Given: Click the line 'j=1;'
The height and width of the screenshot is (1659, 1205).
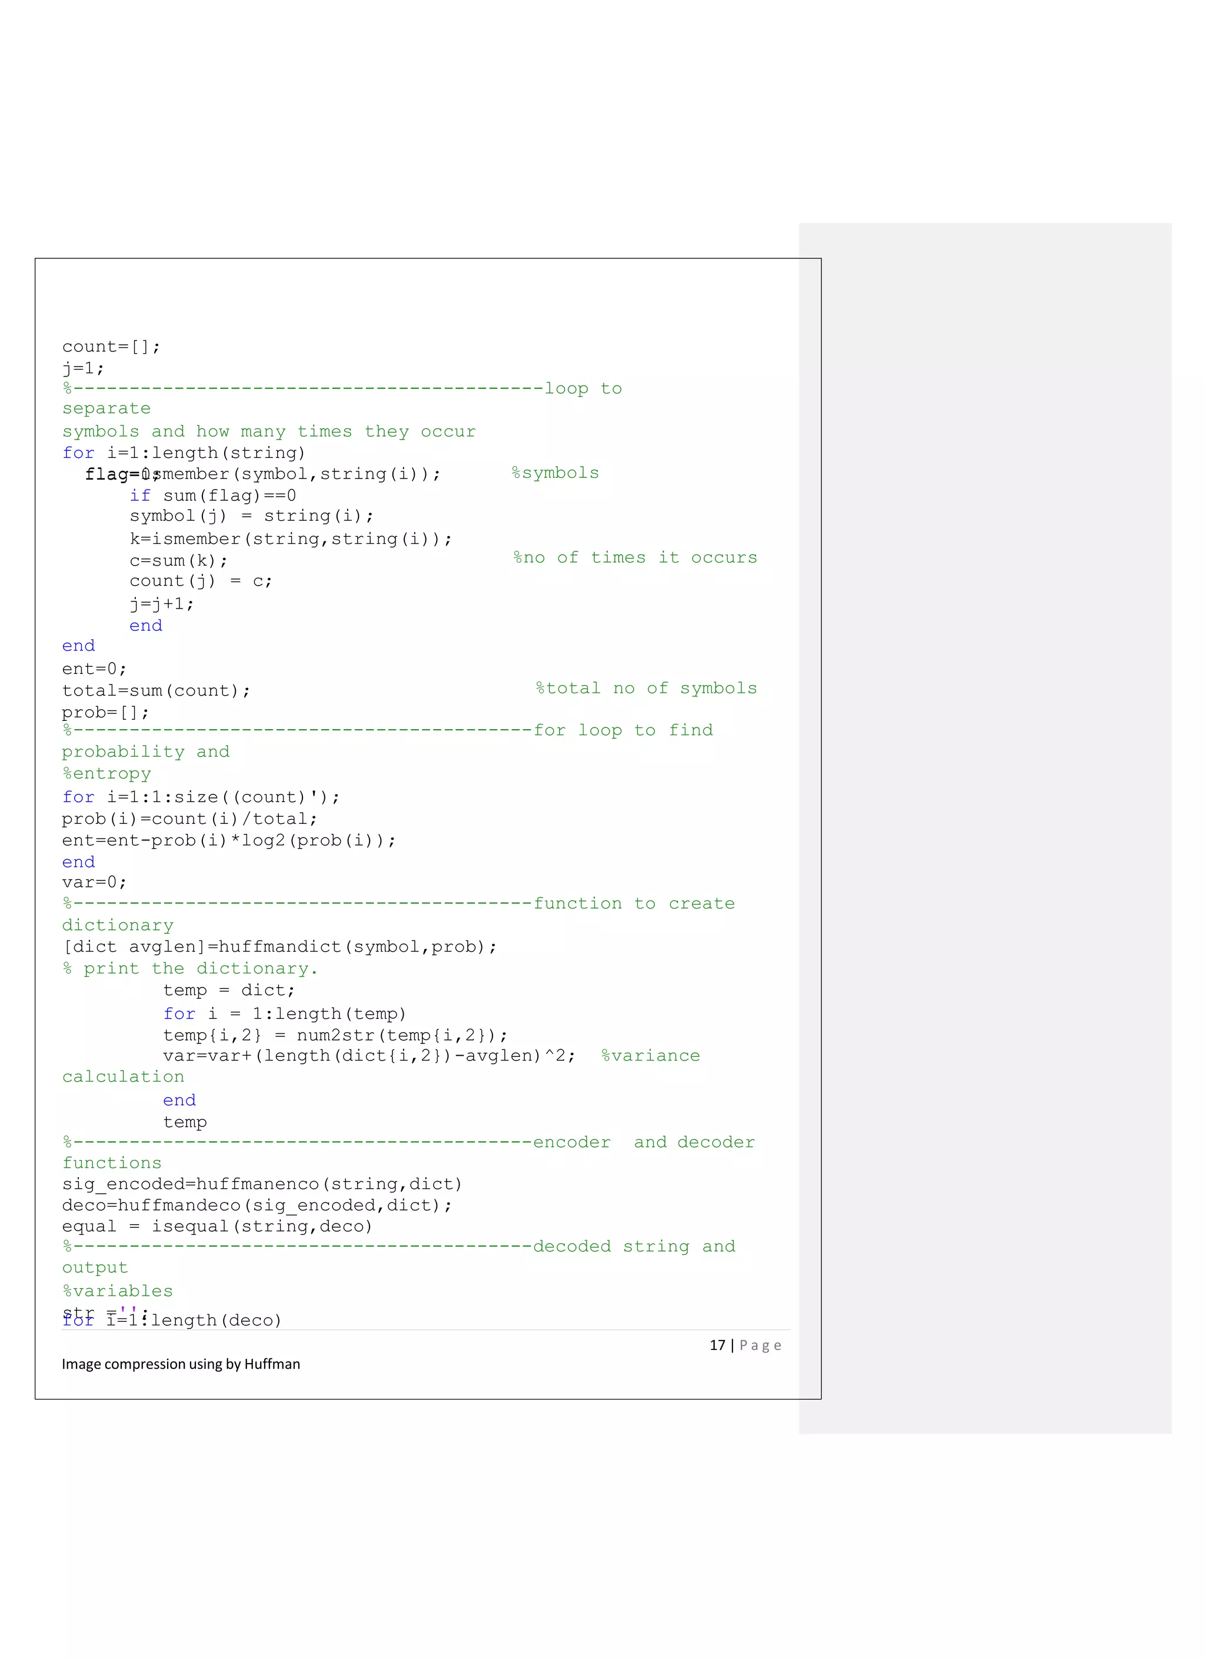Looking at the screenshot, I should click(x=84, y=368).
